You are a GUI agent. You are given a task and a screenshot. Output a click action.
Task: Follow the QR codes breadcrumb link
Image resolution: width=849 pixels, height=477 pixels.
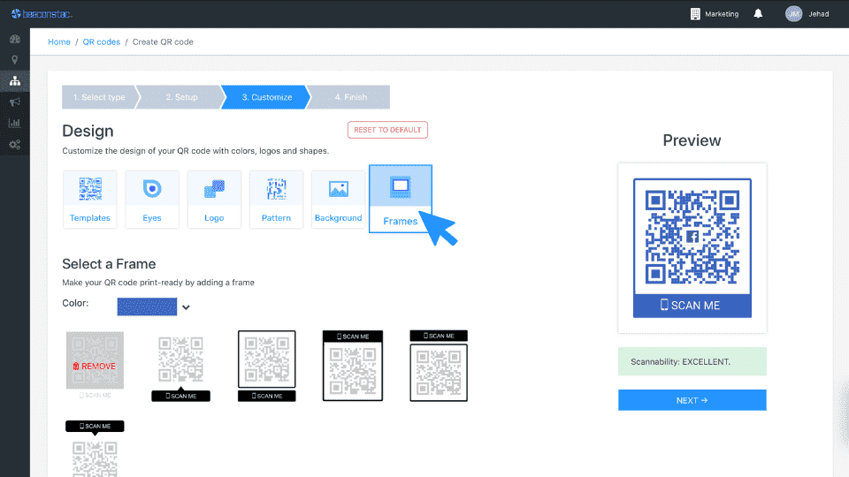(x=101, y=42)
